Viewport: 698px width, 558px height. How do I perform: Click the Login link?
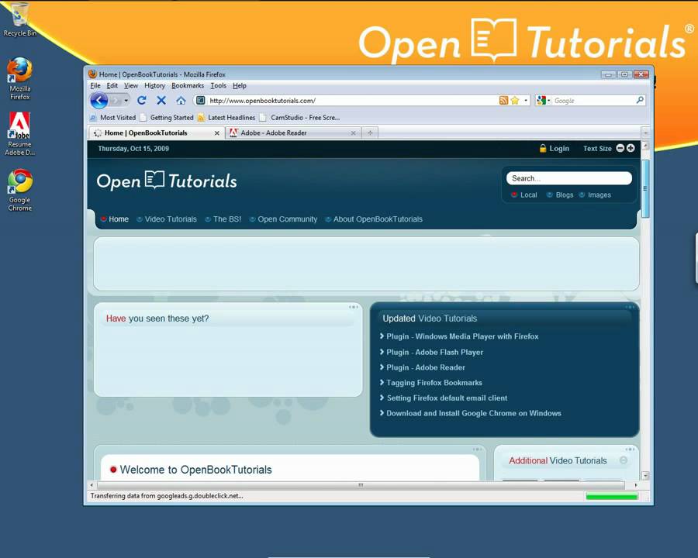[559, 149]
